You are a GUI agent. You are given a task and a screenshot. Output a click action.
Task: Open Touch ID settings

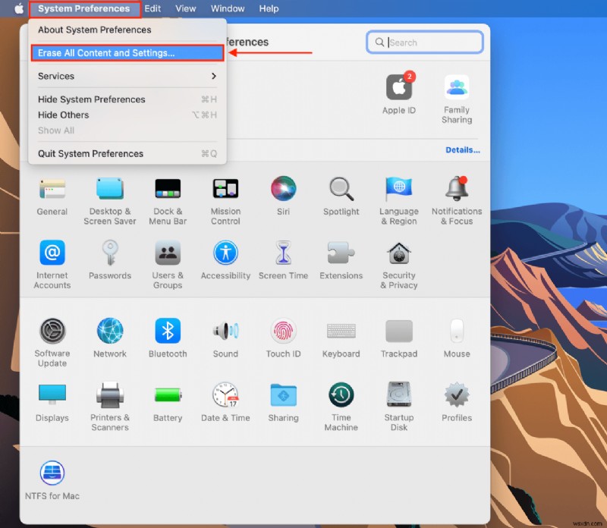[283, 332]
